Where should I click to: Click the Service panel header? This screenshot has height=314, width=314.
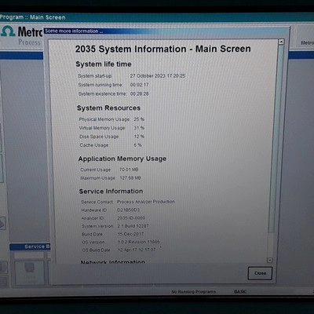point(30,246)
